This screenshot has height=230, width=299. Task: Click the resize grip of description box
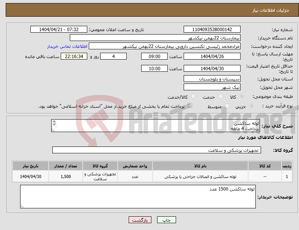pos(53,130)
